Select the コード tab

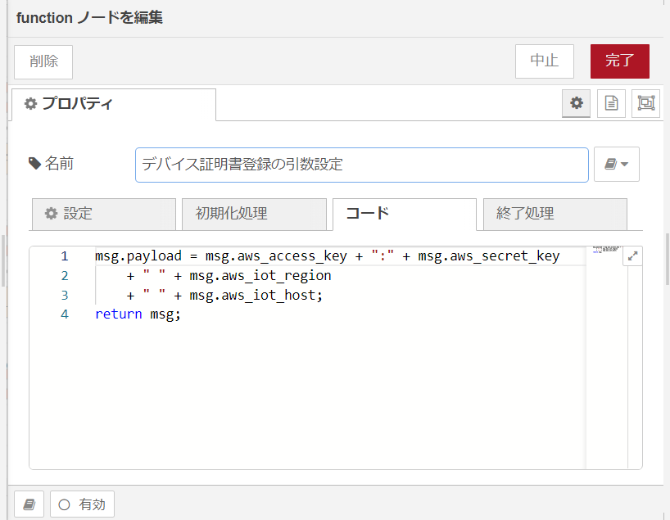[405, 214]
